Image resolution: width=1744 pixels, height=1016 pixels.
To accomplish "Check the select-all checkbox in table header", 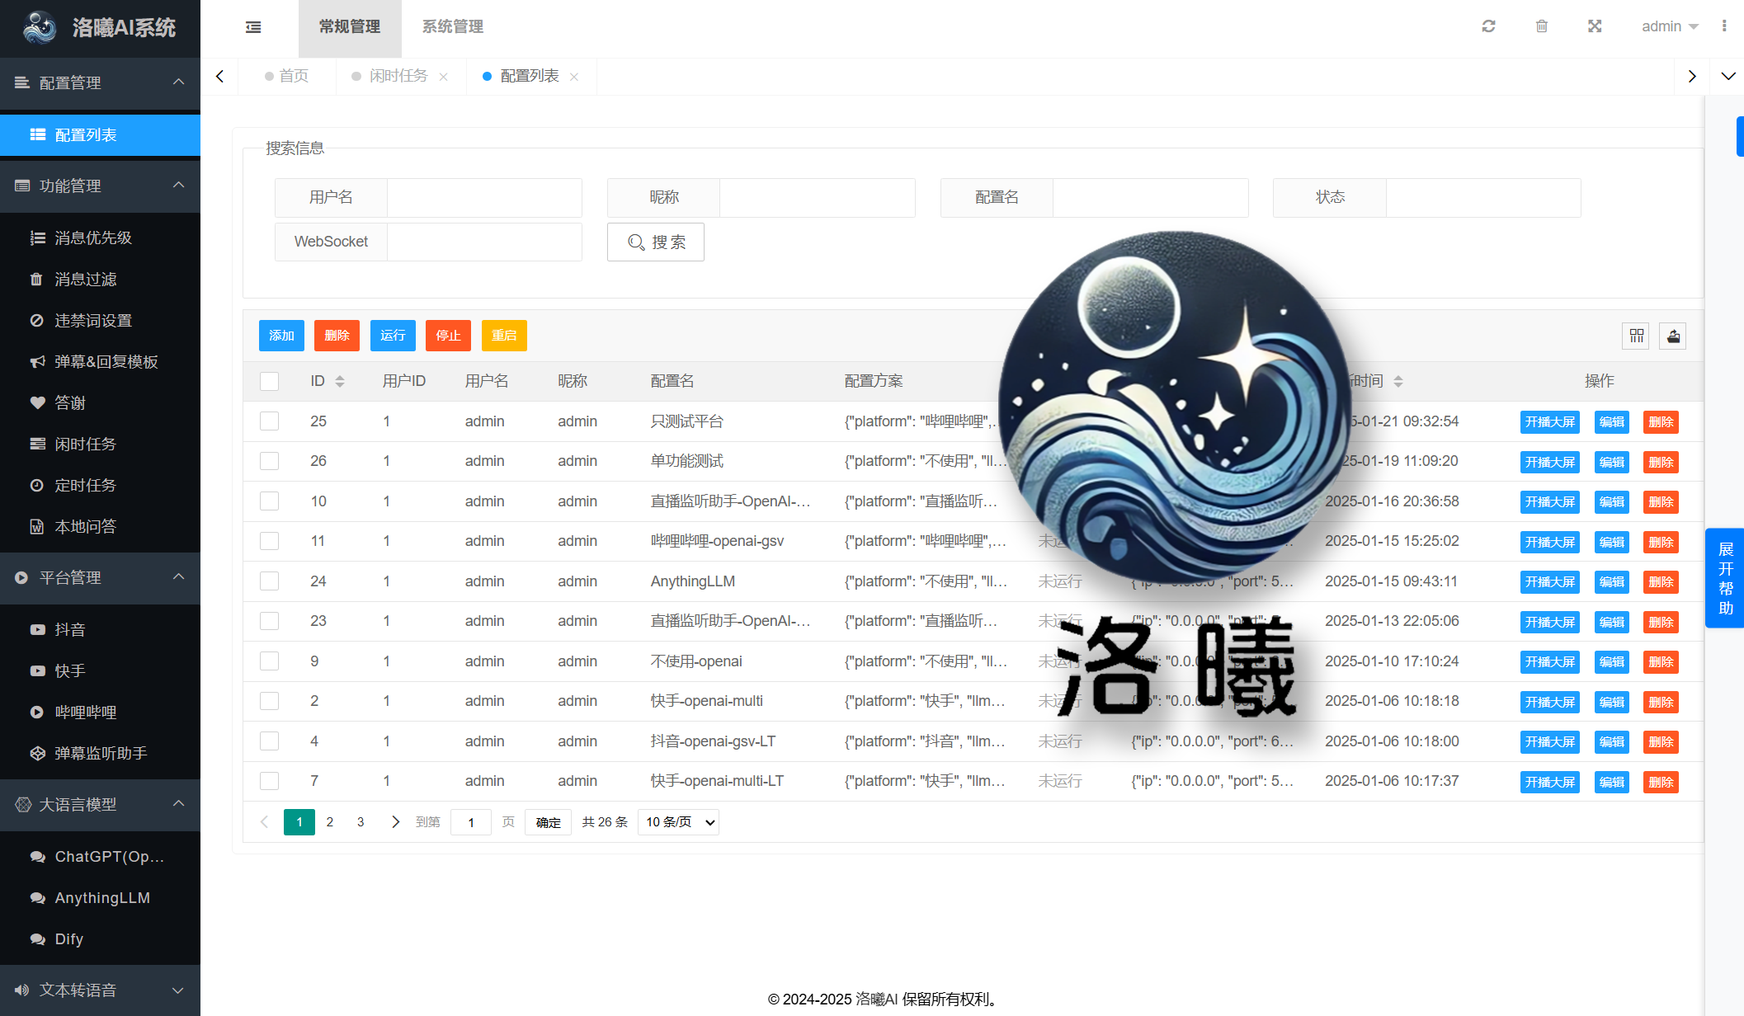I will pyautogui.click(x=269, y=381).
